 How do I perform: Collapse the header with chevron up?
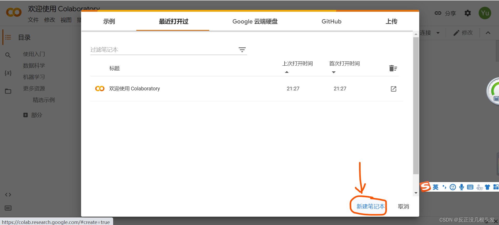coord(488,33)
